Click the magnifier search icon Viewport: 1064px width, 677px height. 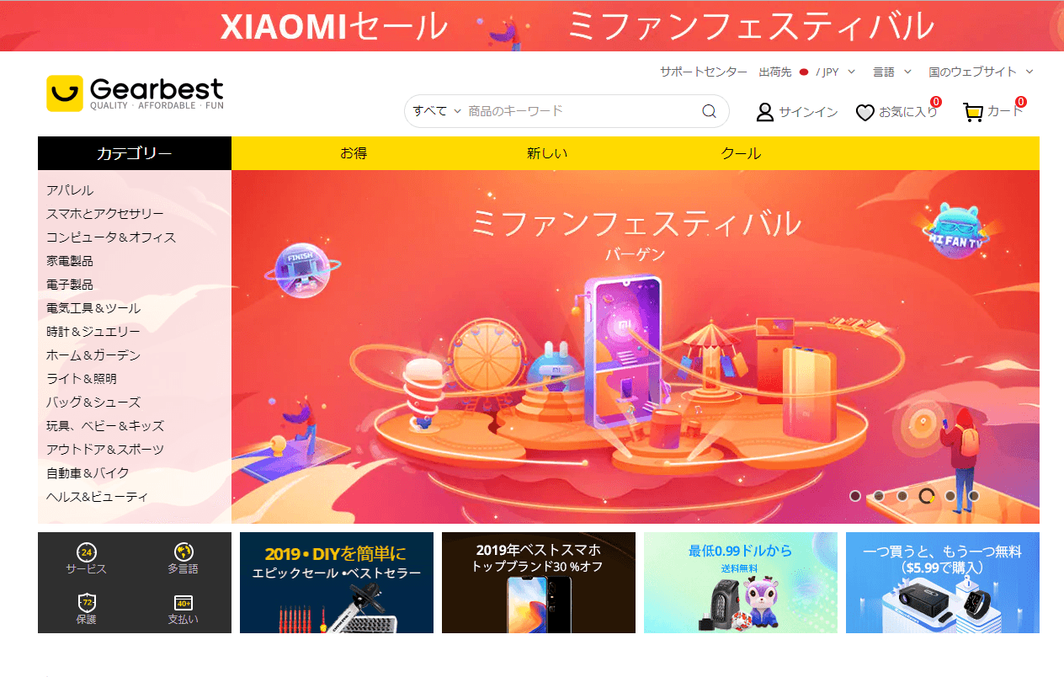(x=709, y=111)
